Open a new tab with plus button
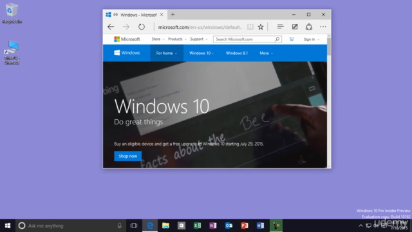The height and width of the screenshot is (232, 412). pyautogui.click(x=173, y=15)
